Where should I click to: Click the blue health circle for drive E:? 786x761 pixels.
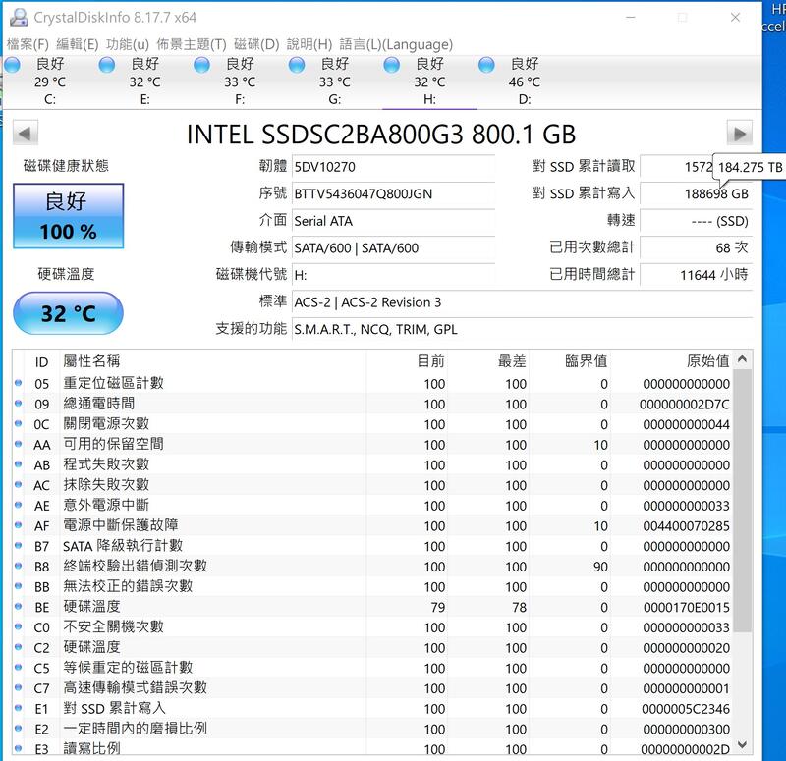[x=105, y=64]
